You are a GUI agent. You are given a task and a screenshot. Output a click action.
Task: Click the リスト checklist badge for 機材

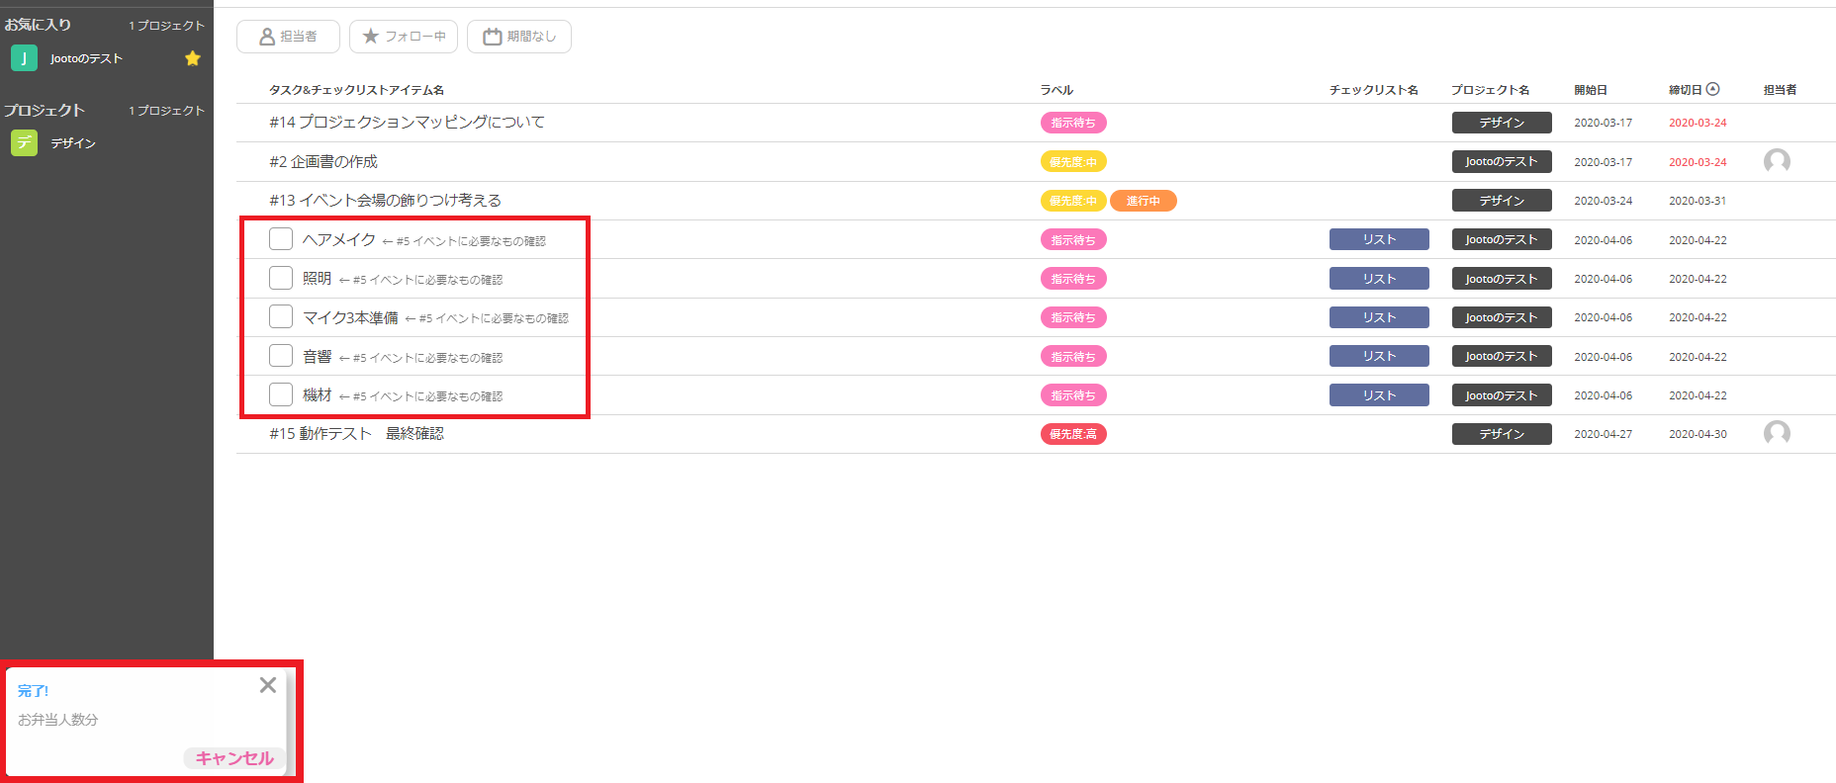[x=1379, y=395]
